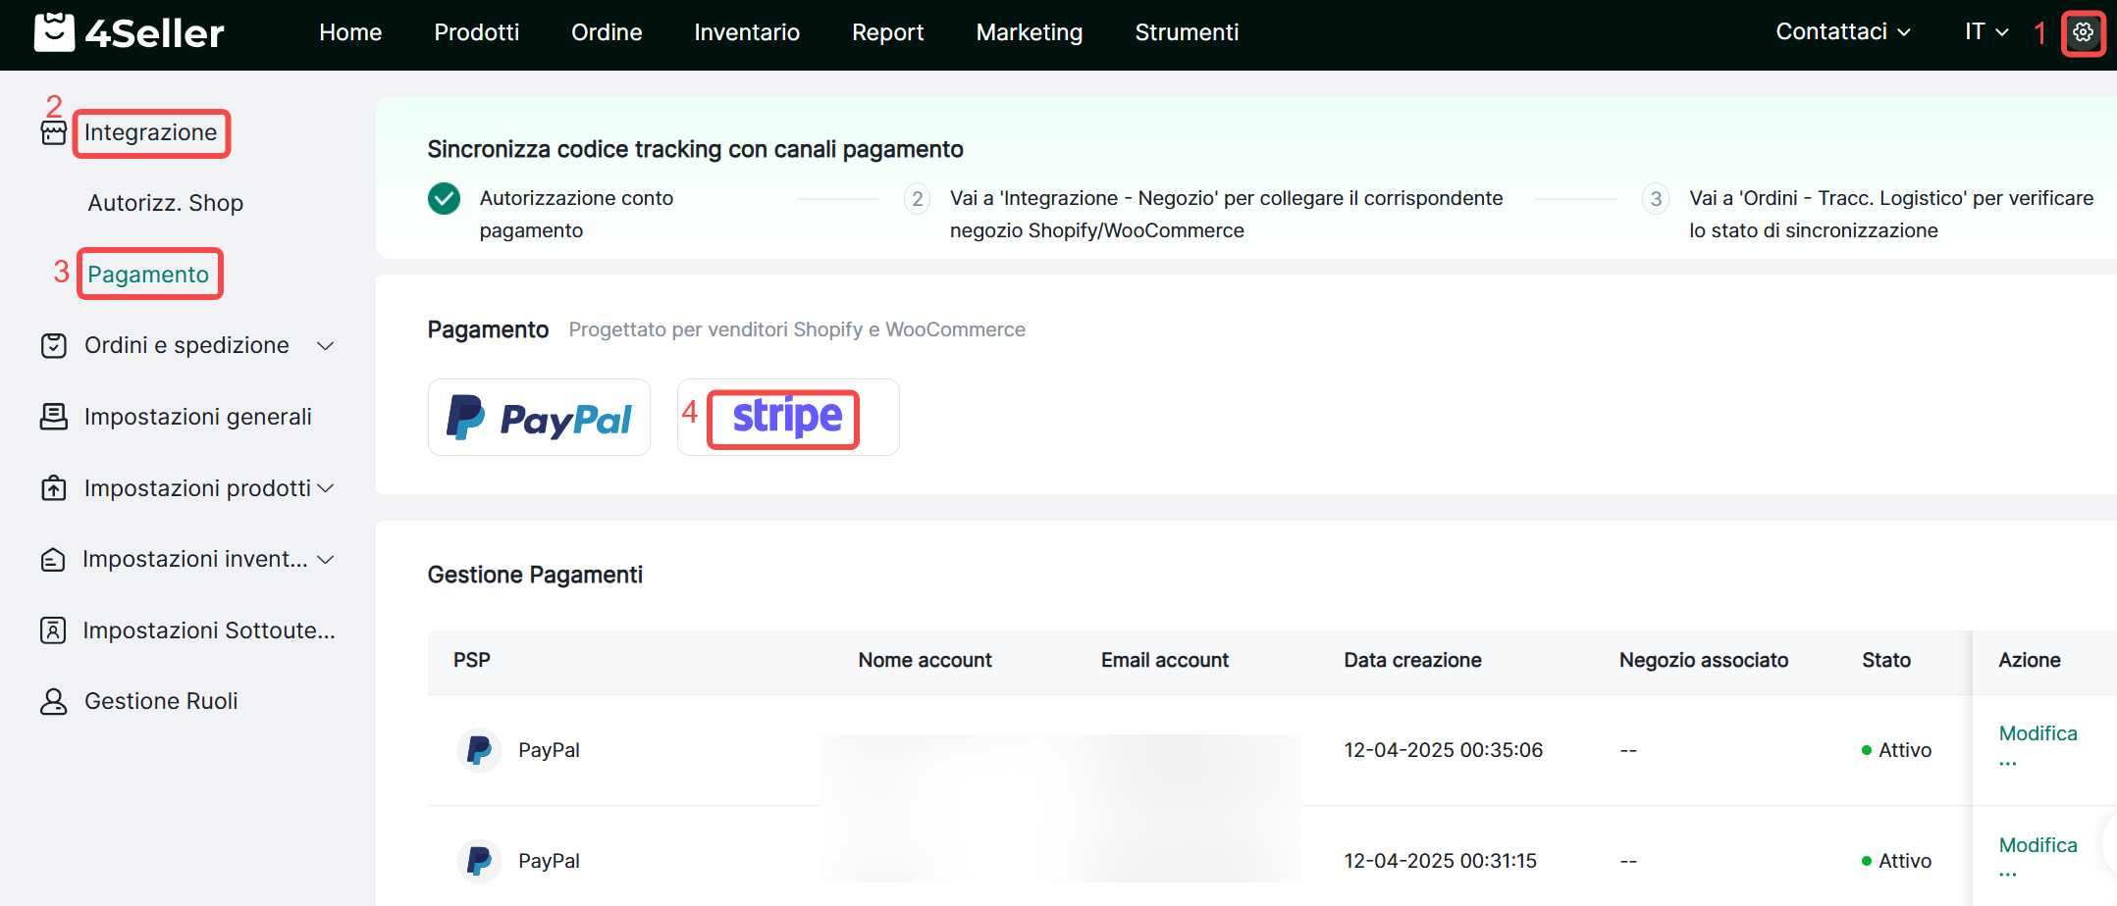Click the Impostazioni generali sidebar icon
Viewport: 2117px width, 906px height.
54,417
